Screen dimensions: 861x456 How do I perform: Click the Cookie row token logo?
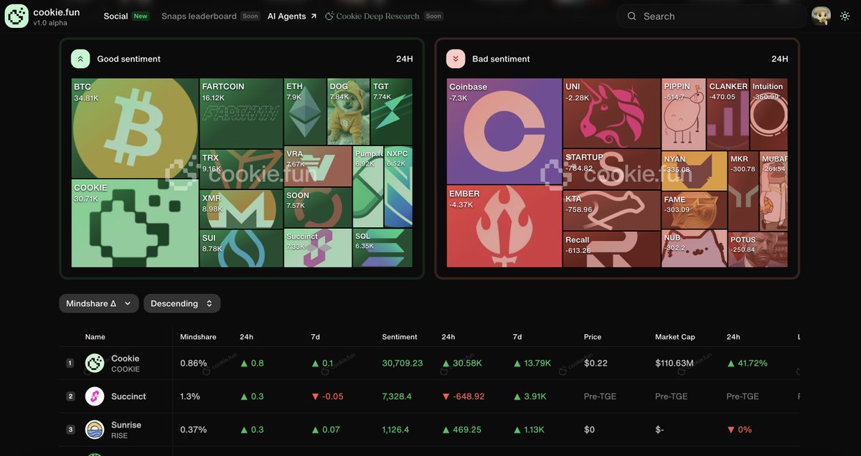click(x=95, y=364)
